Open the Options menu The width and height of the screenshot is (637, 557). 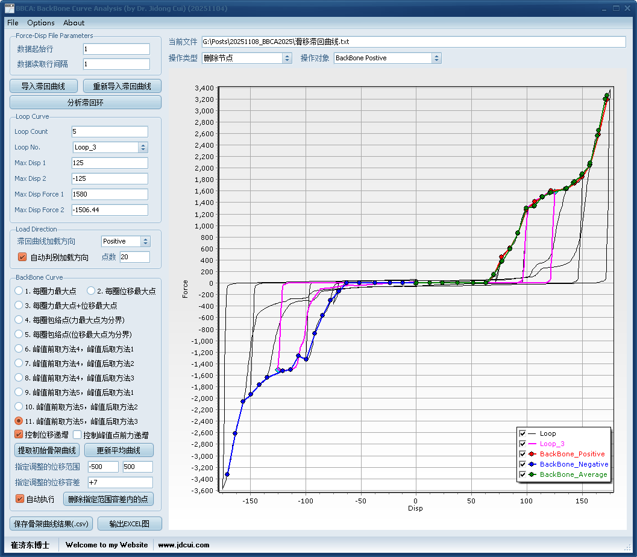(41, 23)
